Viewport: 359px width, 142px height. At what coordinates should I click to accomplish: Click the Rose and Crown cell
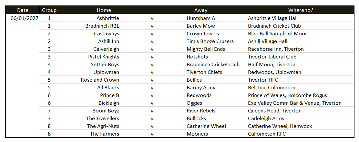[100, 80]
